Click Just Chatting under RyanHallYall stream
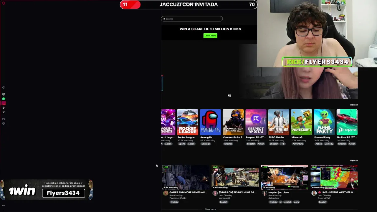 pos(324,195)
